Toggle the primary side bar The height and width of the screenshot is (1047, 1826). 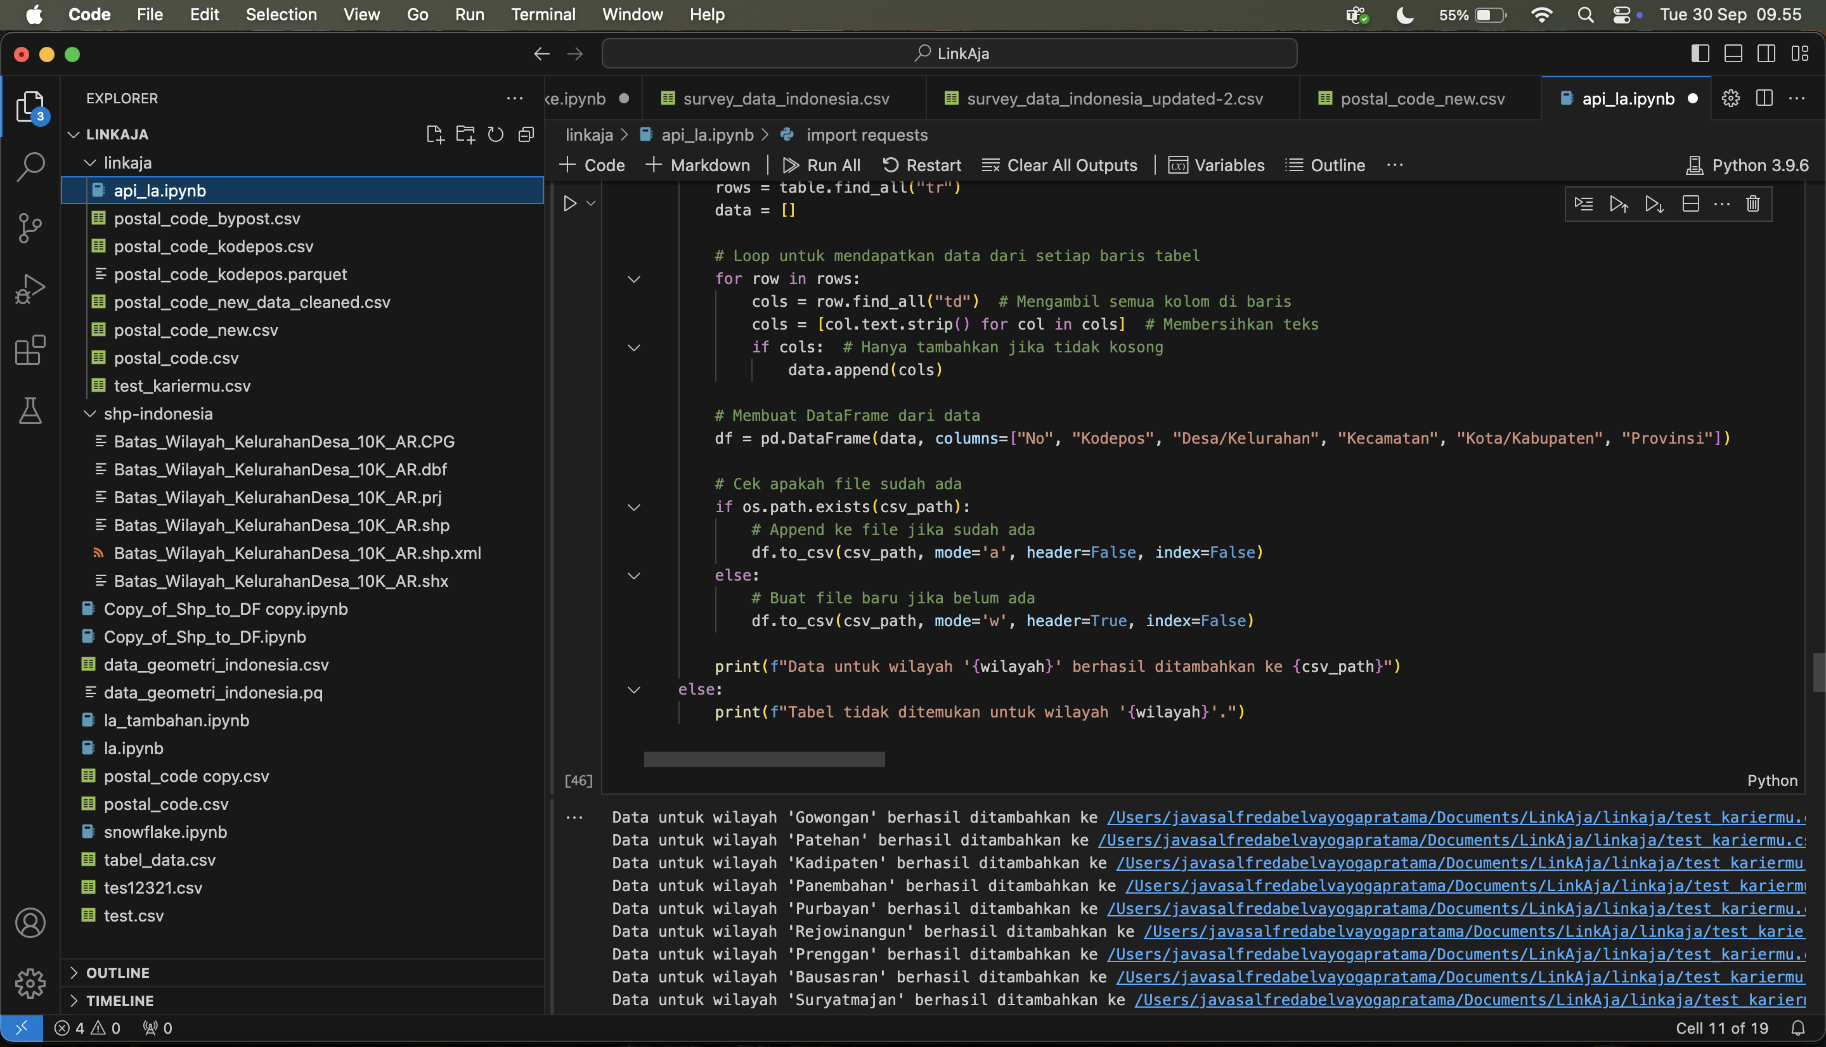1700,53
